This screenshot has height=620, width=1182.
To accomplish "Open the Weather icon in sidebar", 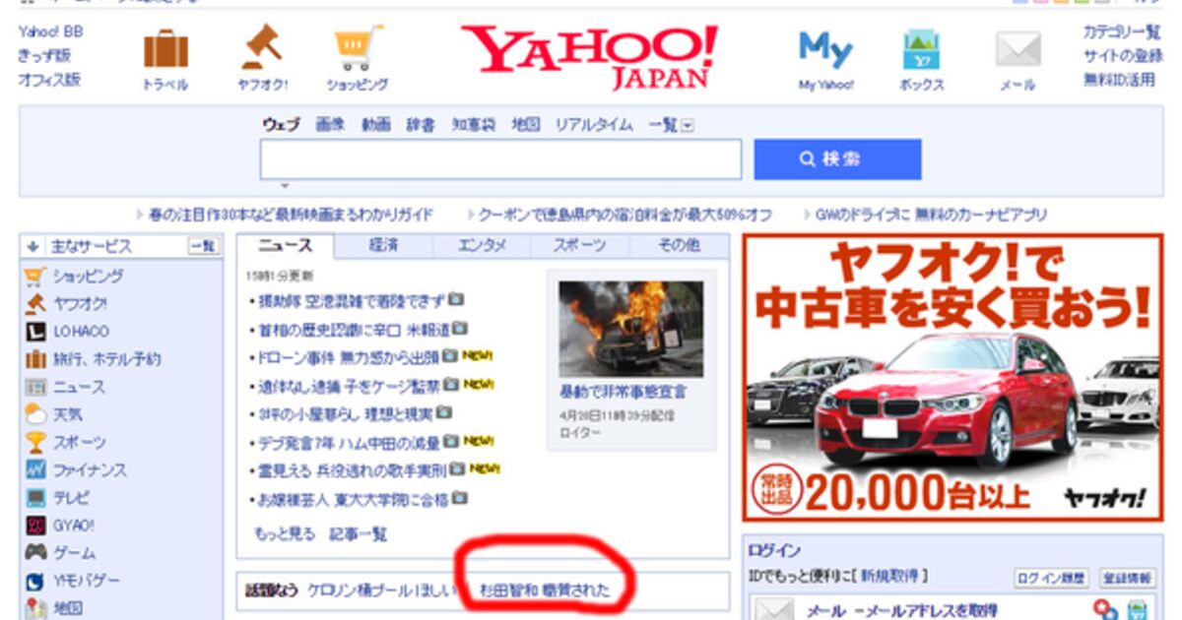I will pyautogui.click(x=36, y=414).
